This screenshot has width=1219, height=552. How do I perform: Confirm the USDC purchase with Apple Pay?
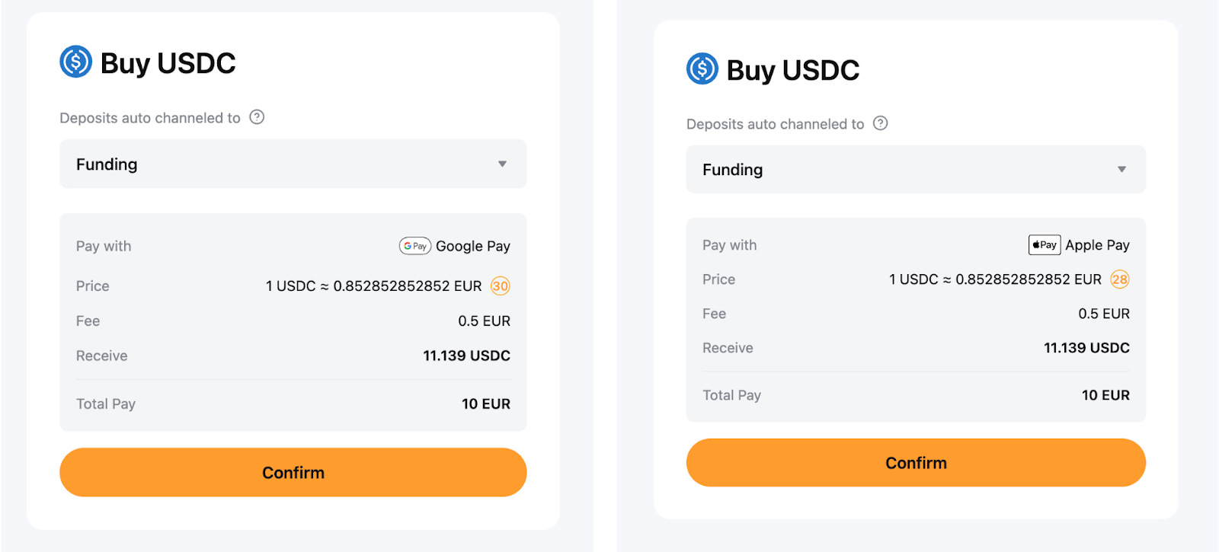point(915,462)
